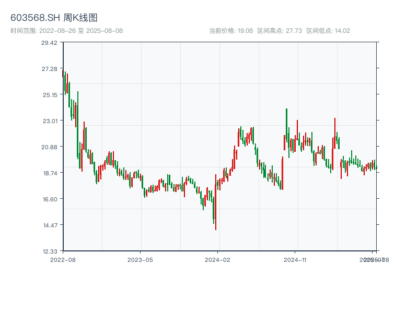Click the lowest red candlestick near 2024-02
Viewport: 418px width, 313px height.
(x=215, y=209)
